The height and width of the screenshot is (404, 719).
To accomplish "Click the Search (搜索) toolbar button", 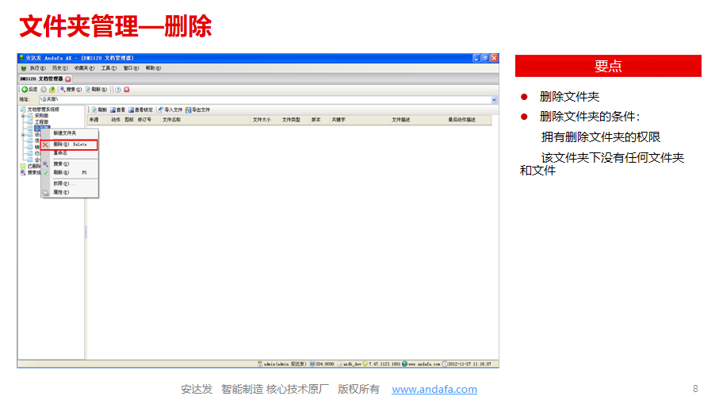I will pos(71,90).
